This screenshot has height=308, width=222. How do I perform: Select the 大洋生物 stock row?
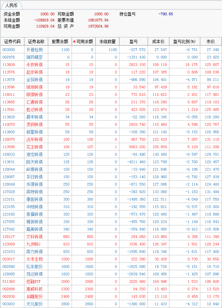point(111,259)
